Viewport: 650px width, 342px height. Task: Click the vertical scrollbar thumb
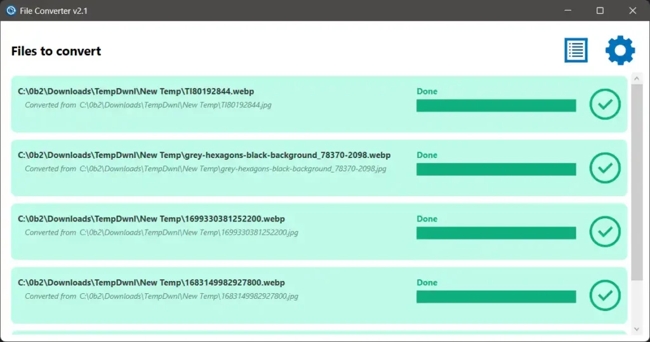[x=637, y=182]
